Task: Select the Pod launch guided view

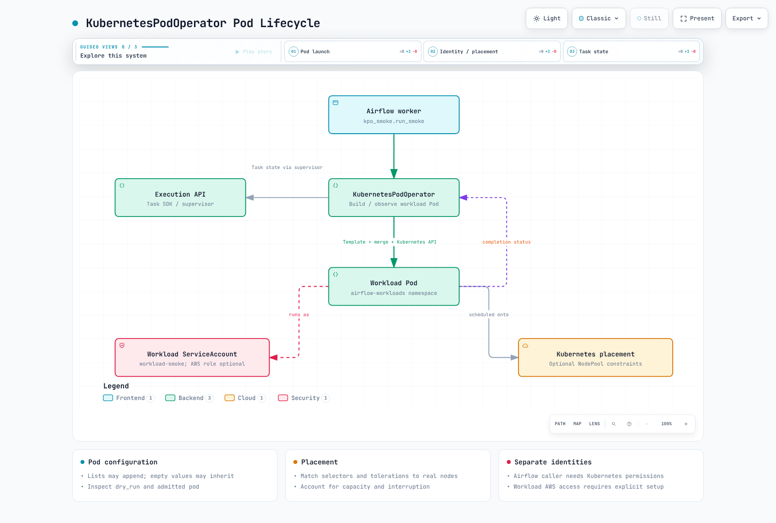Action: [x=353, y=51]
